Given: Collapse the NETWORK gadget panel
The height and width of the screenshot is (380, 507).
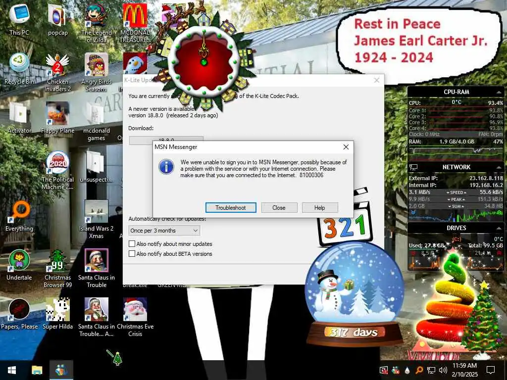Looking at the screenshot, I should pyautogui.click(x=499, y=167).
